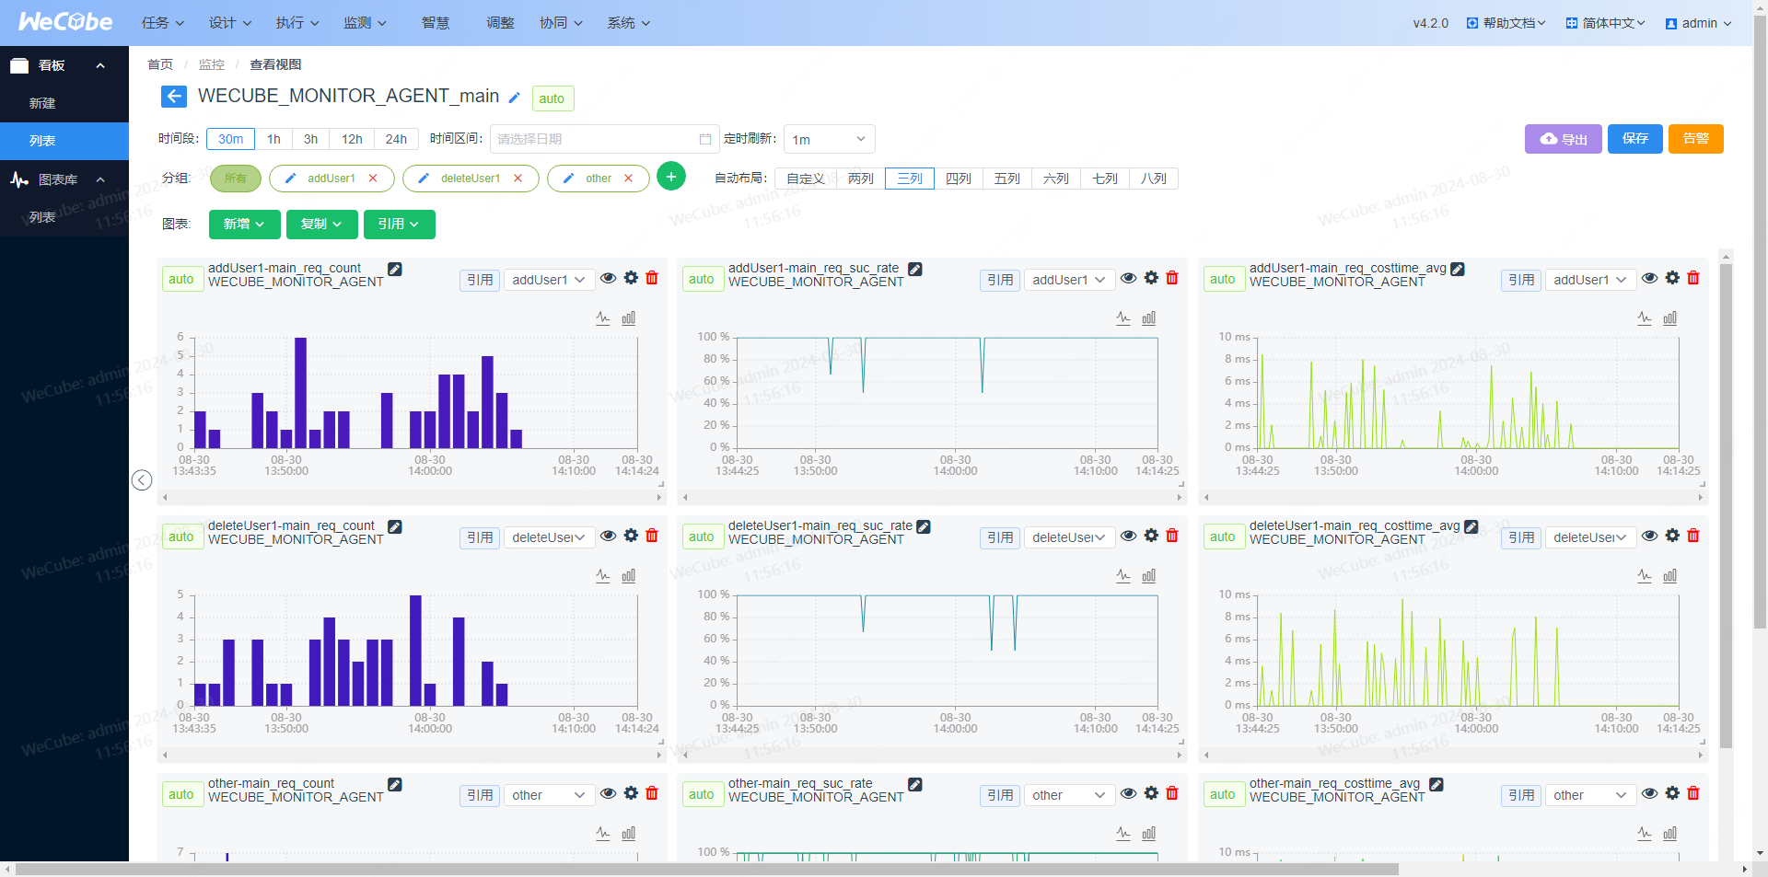Preview other-main_req_suc_rate with eye icon
This screenshot has width=1768, height=877.
[1128, 793]
